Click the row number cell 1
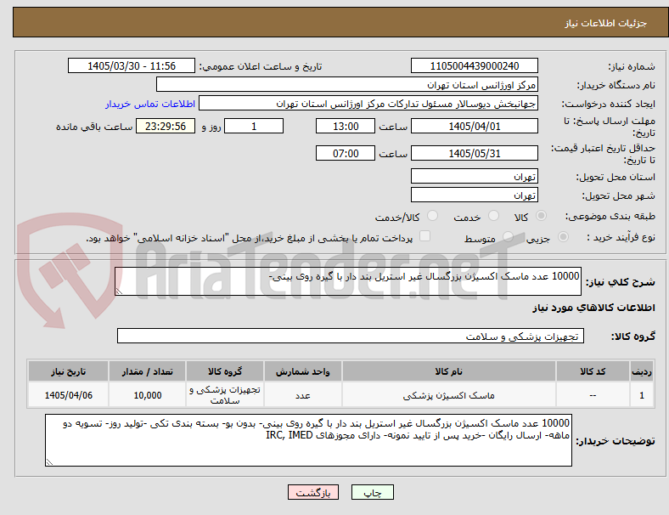The image size is (669, 515). point(642,395)
